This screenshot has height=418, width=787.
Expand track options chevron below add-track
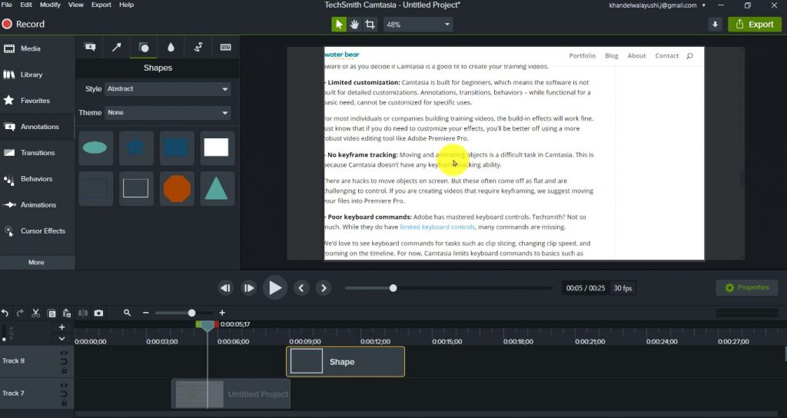coord(61,339)
